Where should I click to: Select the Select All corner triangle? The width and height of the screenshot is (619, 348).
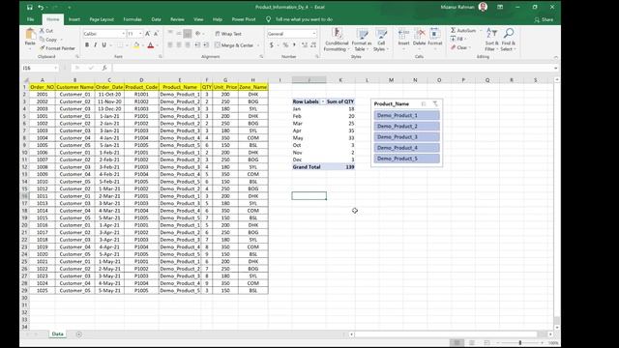26,80
